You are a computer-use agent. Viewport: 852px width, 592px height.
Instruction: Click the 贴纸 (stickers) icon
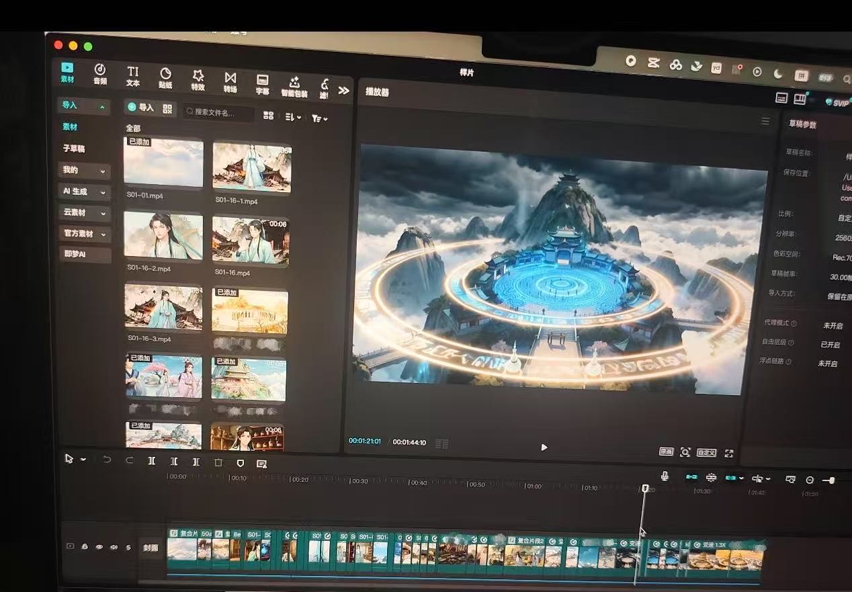pyautogui.click(x=165, y=77)
